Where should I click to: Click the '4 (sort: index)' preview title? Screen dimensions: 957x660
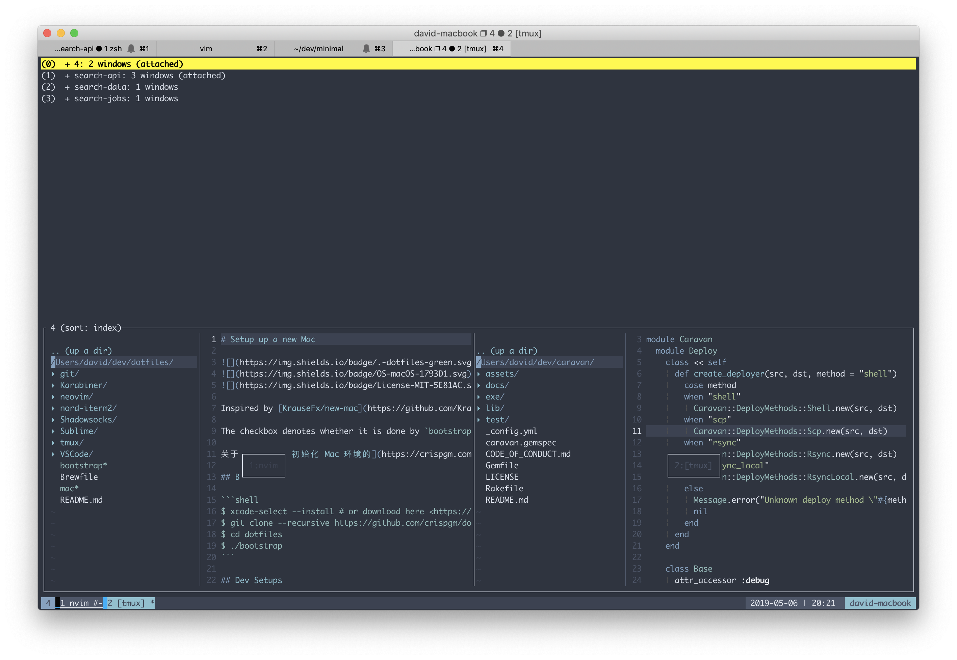coord(86,328)
